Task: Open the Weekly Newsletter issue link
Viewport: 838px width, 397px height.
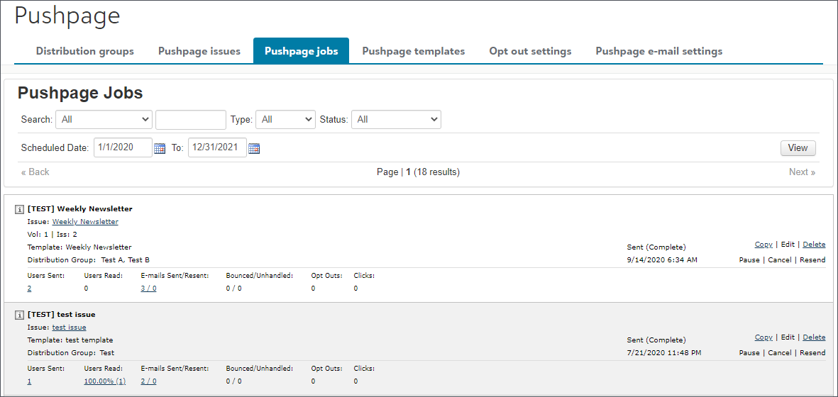Action: tap(85, 221)
